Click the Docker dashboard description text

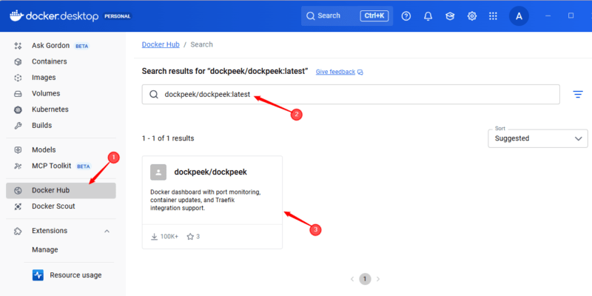tap(206, 200)
